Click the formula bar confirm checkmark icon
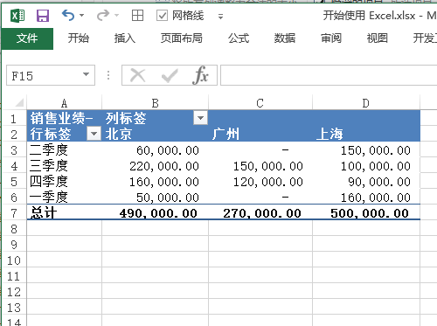 coord(170,75)
